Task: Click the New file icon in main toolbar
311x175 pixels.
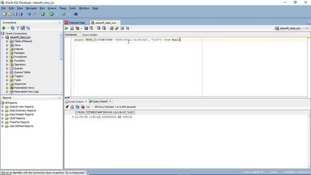Action: (4, 14)
